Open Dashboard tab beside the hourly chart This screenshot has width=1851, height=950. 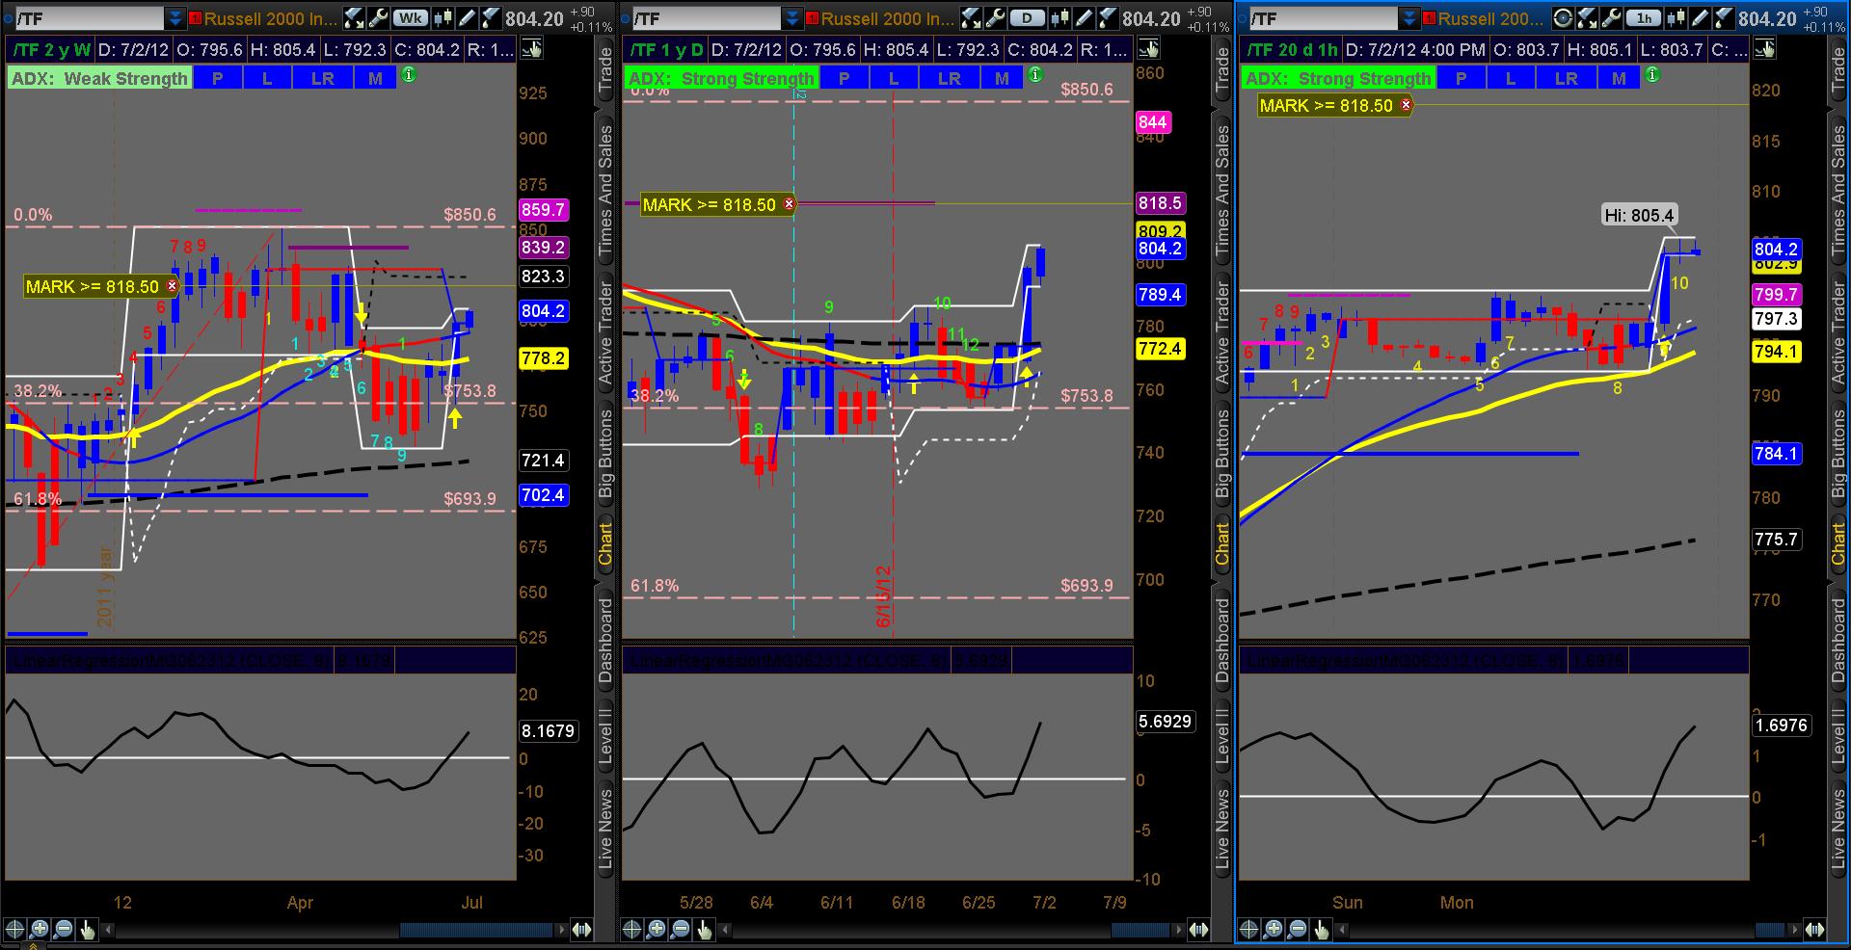point(1839,641)
